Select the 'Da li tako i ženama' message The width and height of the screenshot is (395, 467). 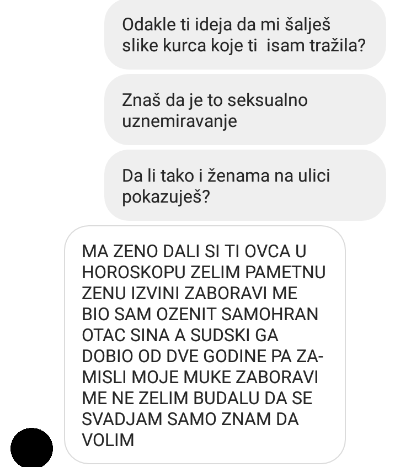(245, 185)
